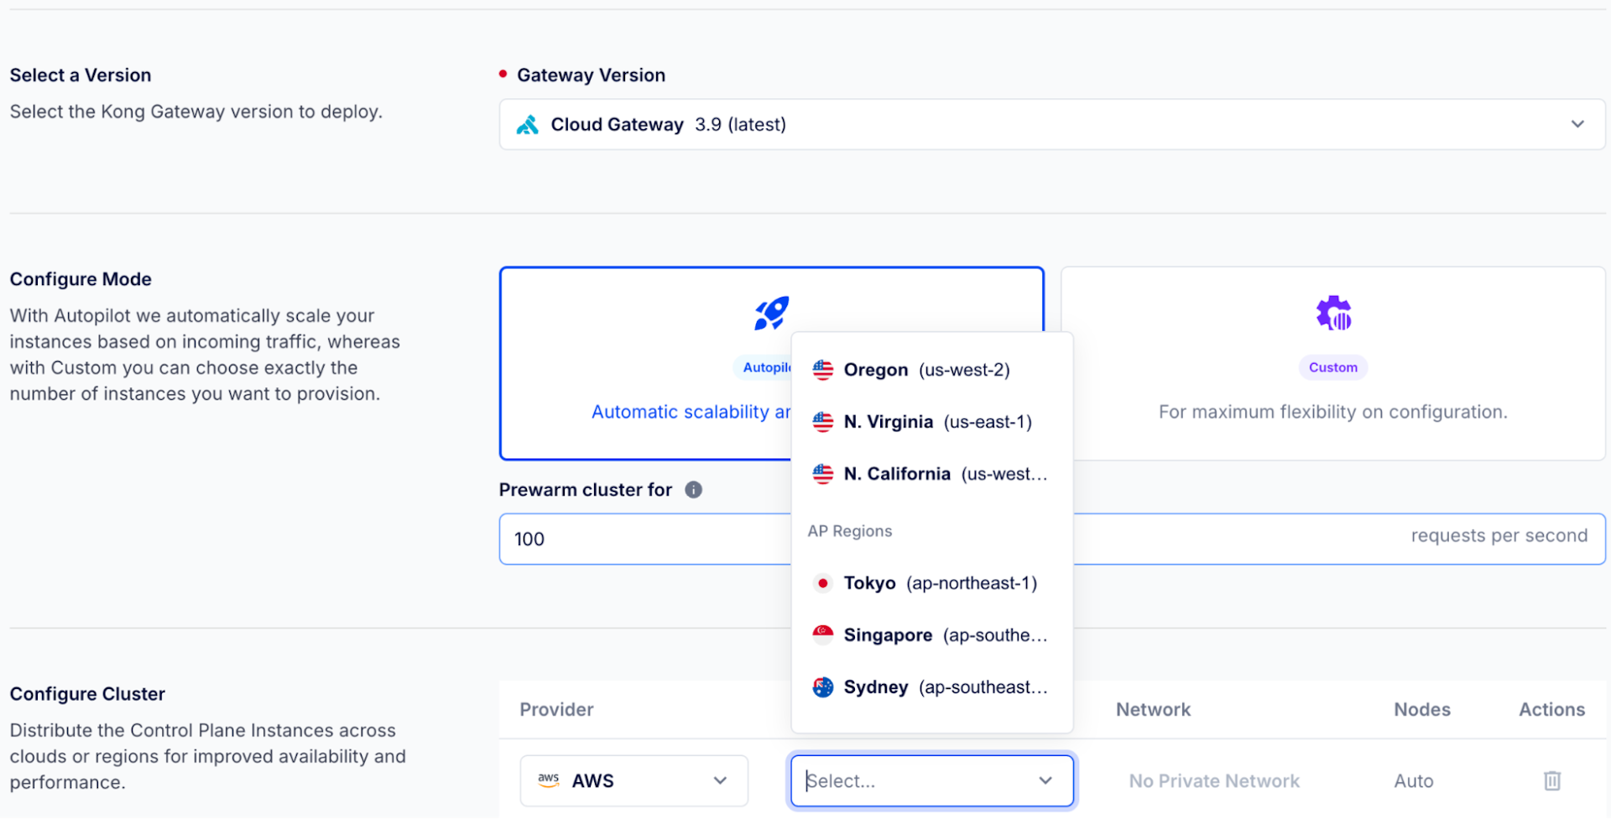The height and width of the screenshot is (819, 1611).
Task: Click the Custom gear icon
Action: tap(1333, 312)
